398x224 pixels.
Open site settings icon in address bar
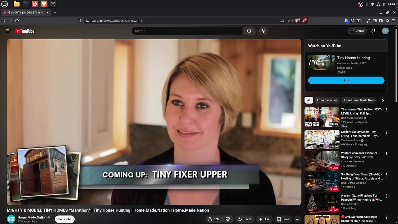[87, 21]
